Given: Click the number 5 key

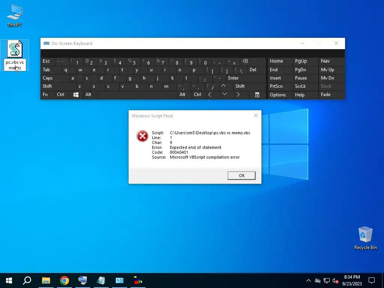Looking at the screenshot, I should pyautogui.click(x=133, y=61).
